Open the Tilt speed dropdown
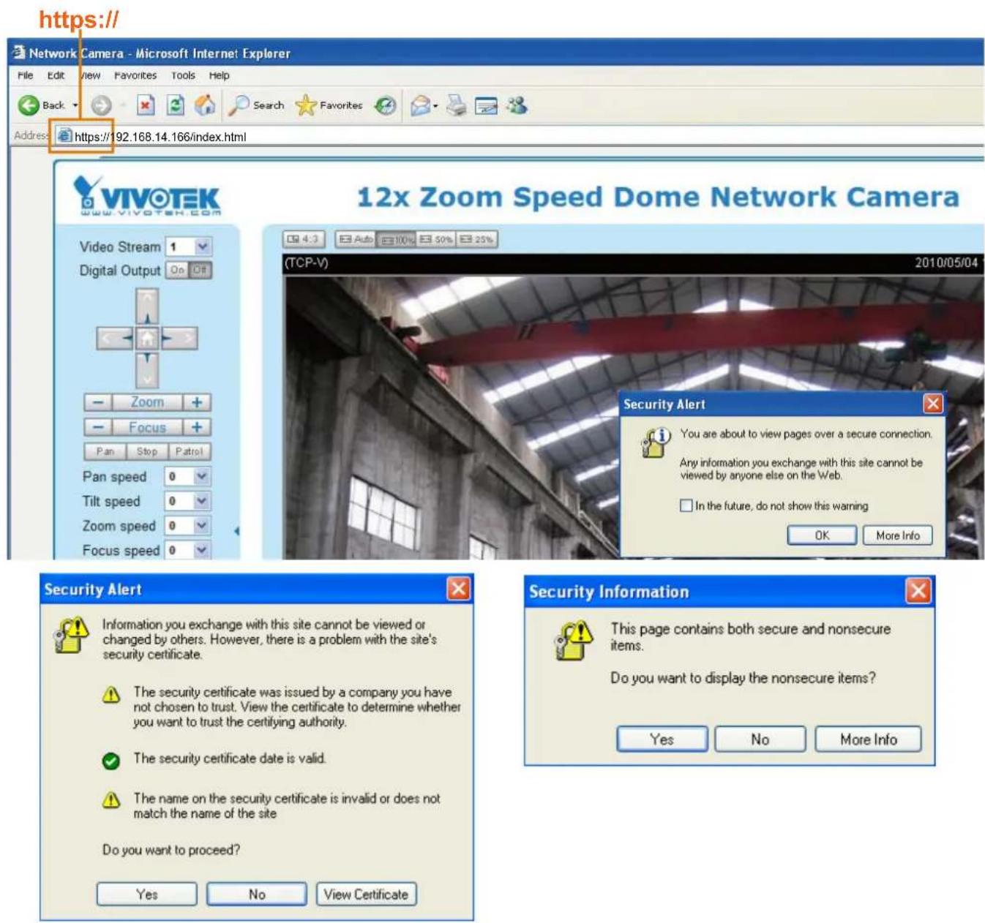 202,501
